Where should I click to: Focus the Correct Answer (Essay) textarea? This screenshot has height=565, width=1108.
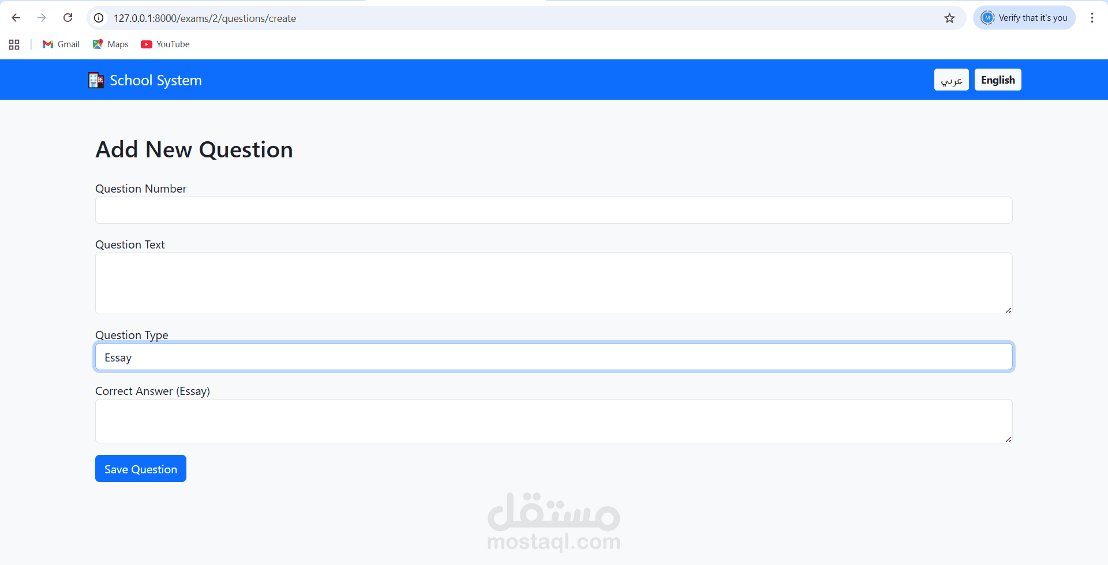click(x=554, y=421)
